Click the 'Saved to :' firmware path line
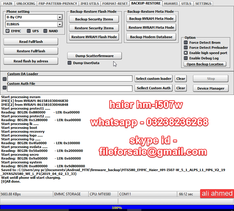Viewport: 234px width, 211px height. coord(113,172)
